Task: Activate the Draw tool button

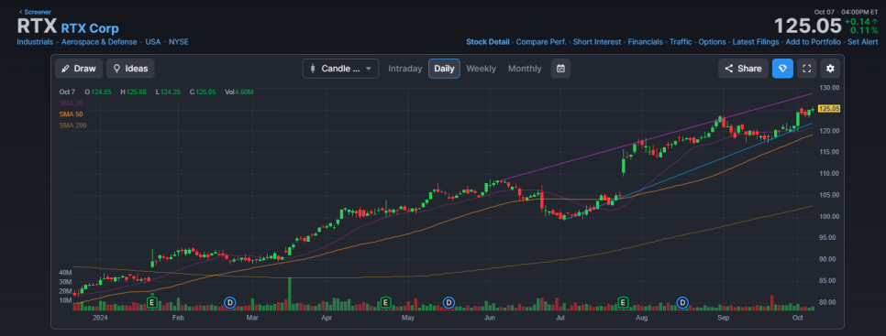Action: (x=79, y=69)
